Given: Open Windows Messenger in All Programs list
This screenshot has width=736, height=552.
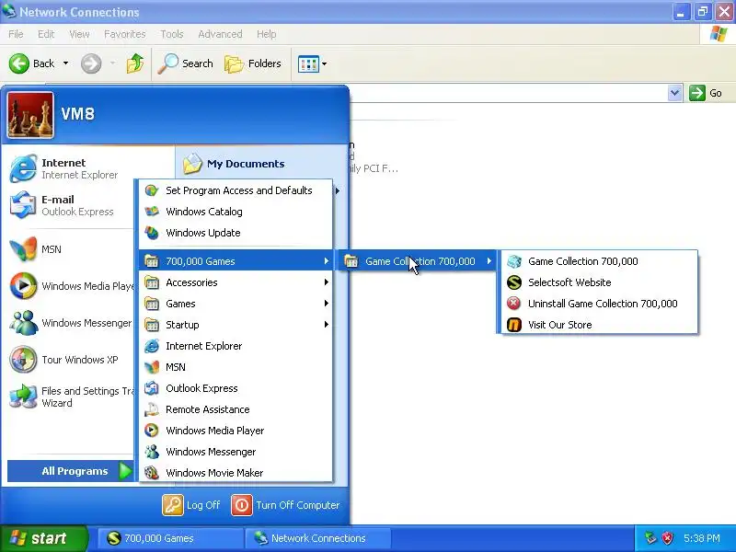Looking at the screenshot, I should pyautogui.click(x=236, y=452).
